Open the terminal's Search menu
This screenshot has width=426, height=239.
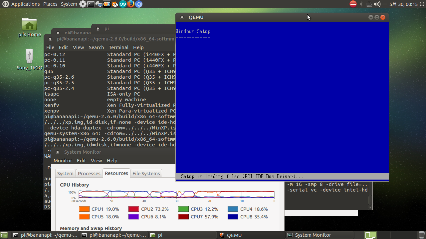96,47
